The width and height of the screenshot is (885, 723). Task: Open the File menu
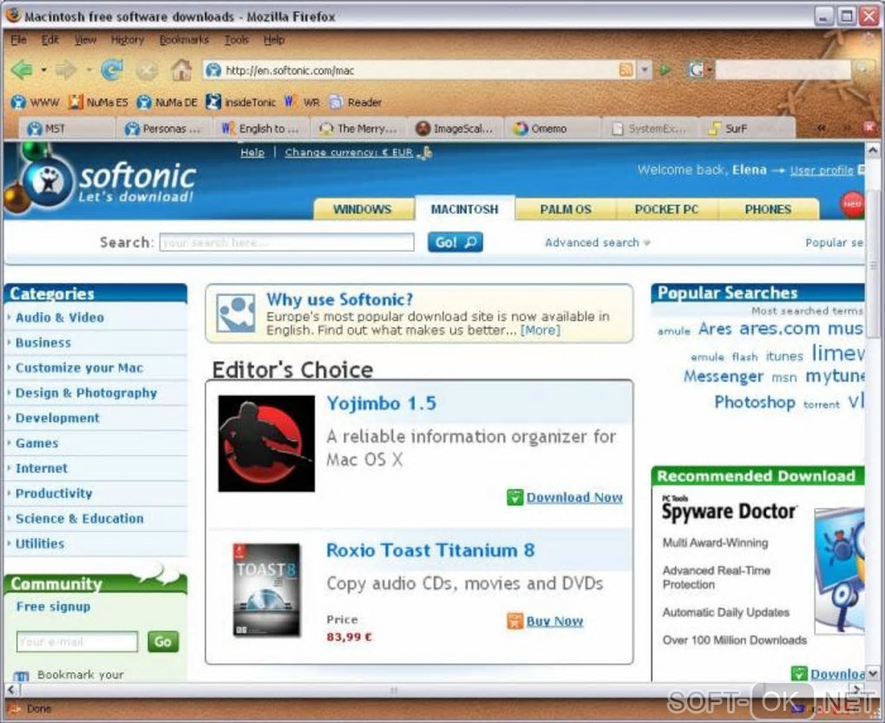(x=18, y=40)
